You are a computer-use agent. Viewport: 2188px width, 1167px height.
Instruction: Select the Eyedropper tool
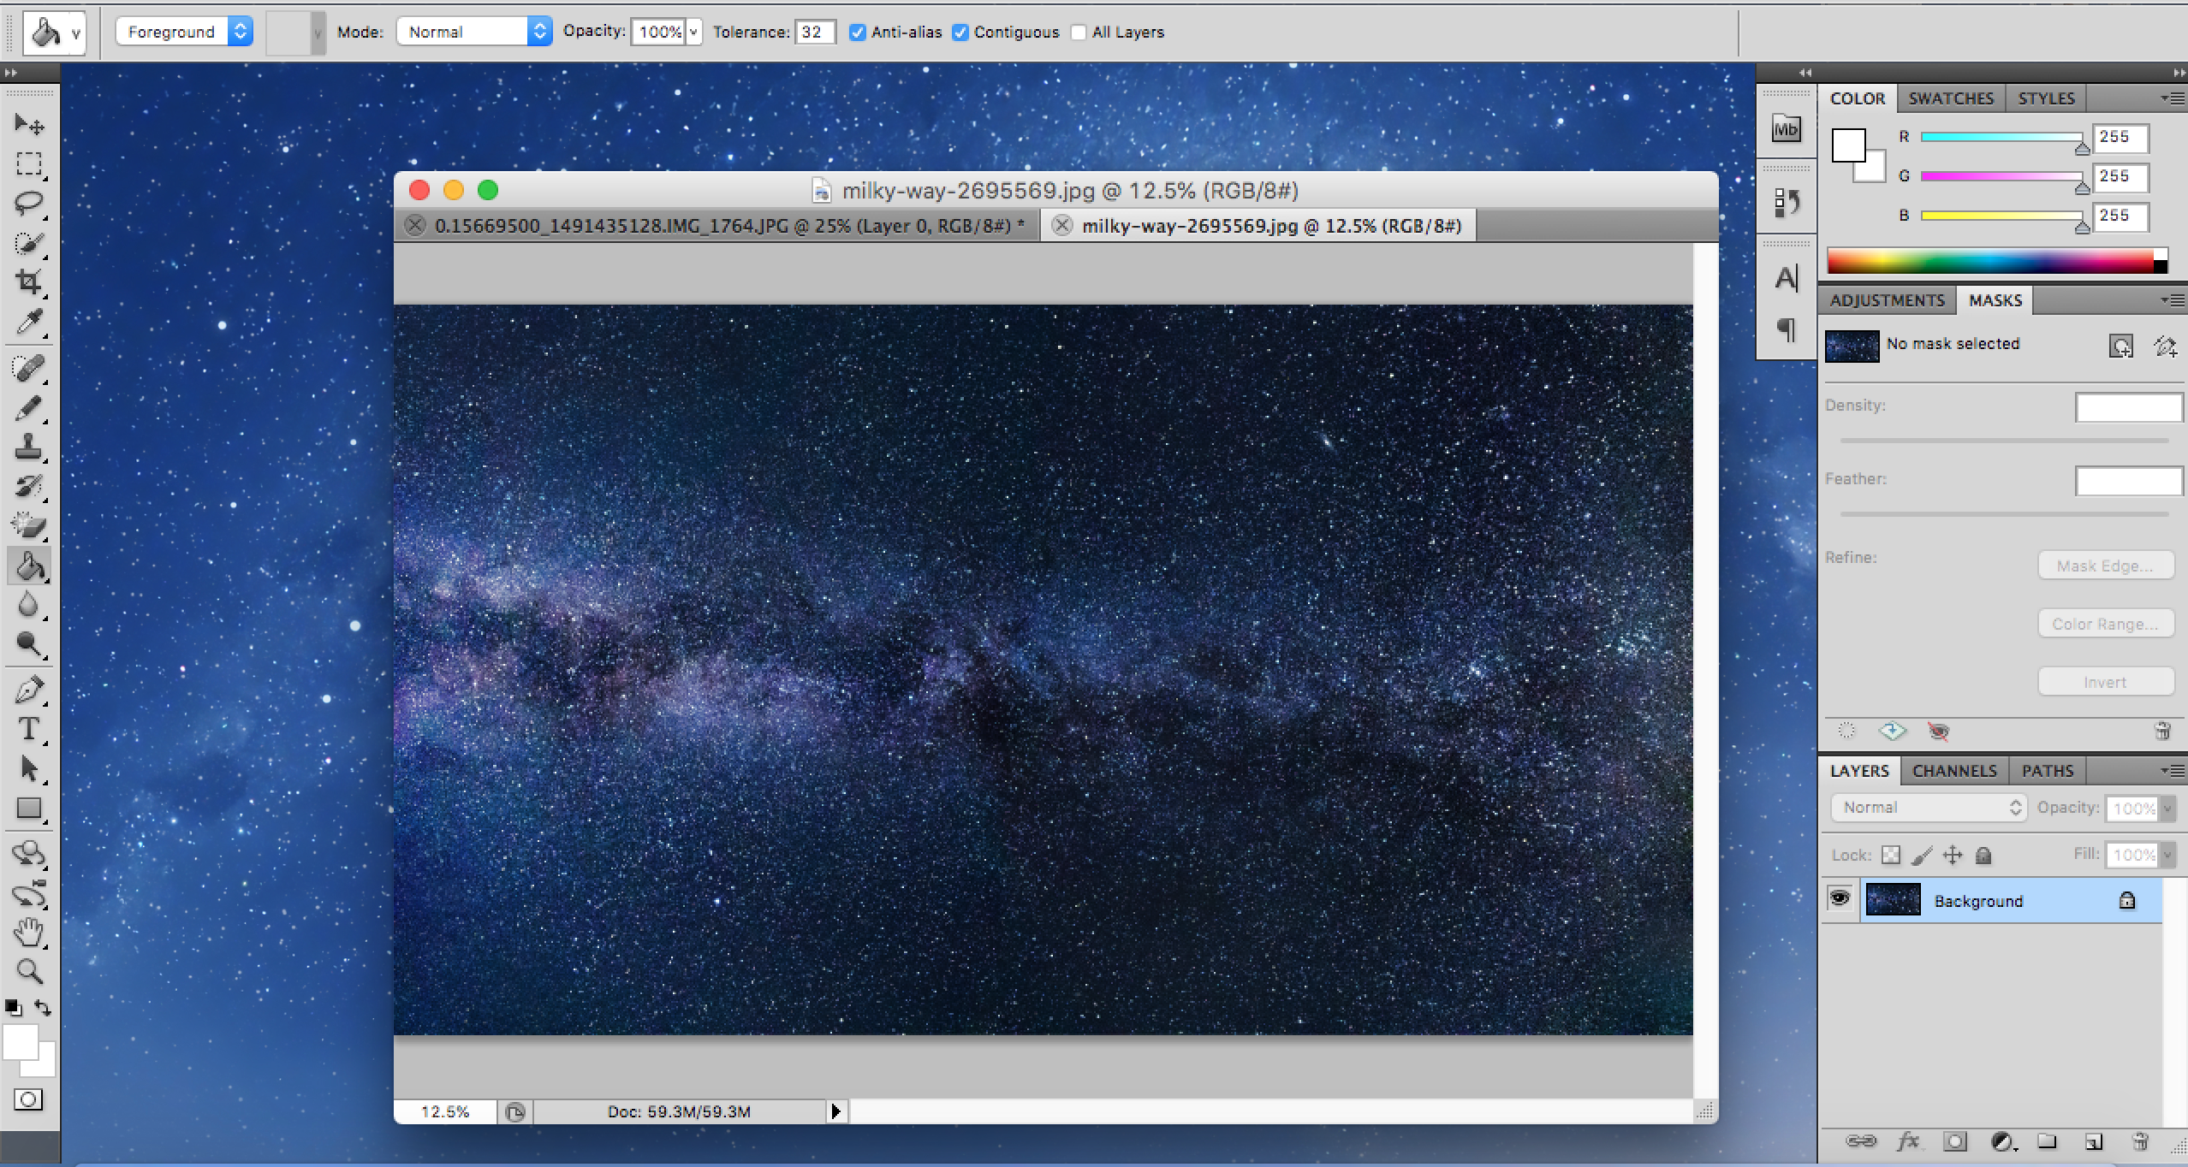click(x=29, y=322)
